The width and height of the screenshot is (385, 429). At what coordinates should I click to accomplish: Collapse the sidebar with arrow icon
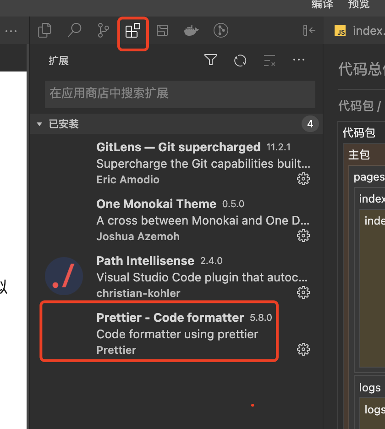point(309,30)
